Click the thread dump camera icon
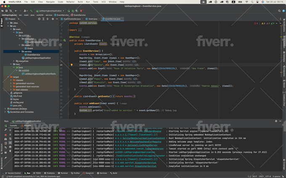Viewport: 286px width, 178px height. pos(5,139)
